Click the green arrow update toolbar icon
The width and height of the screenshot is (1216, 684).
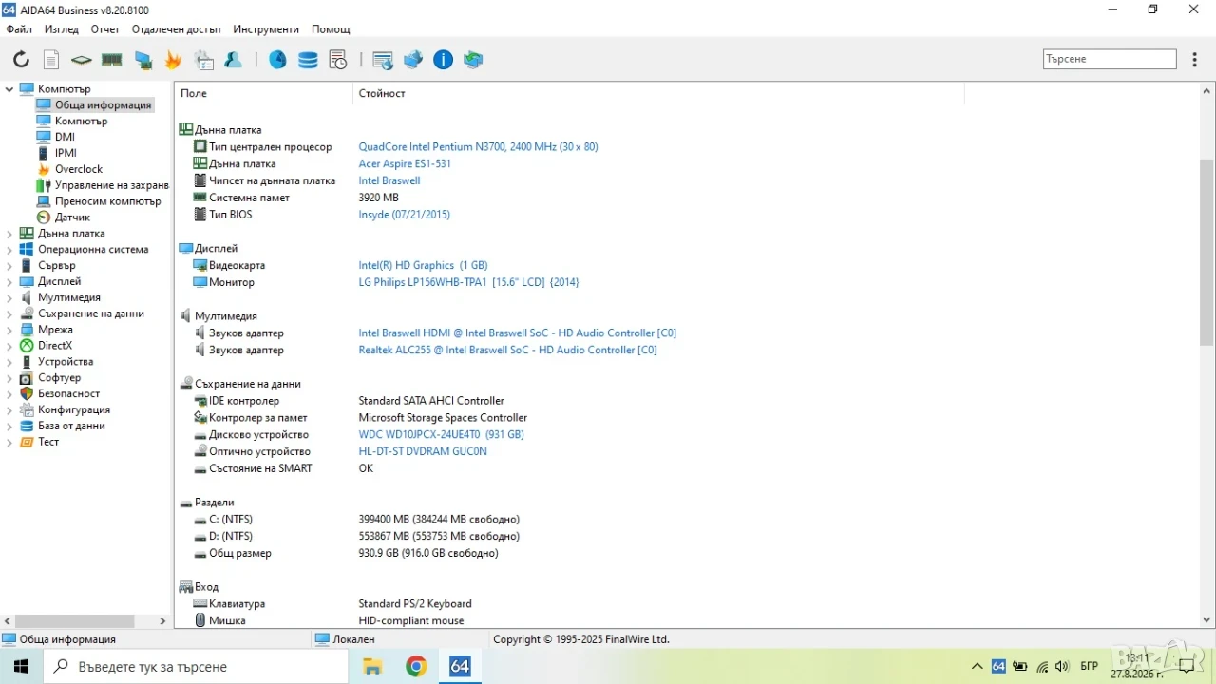473,60
